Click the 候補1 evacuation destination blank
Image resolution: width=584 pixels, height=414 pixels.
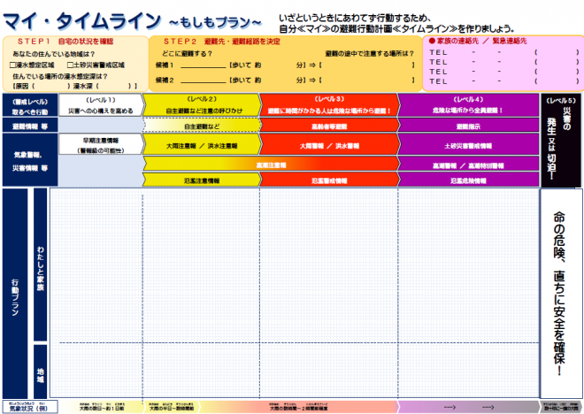pos(202,65)
